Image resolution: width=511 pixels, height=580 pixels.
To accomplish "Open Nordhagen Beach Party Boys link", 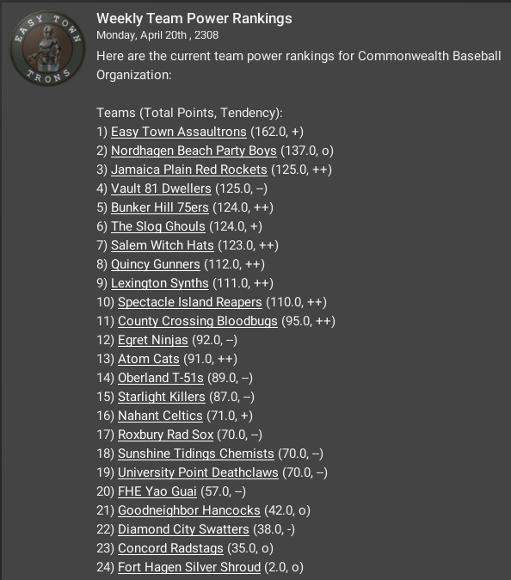I will tap(194, 151).
